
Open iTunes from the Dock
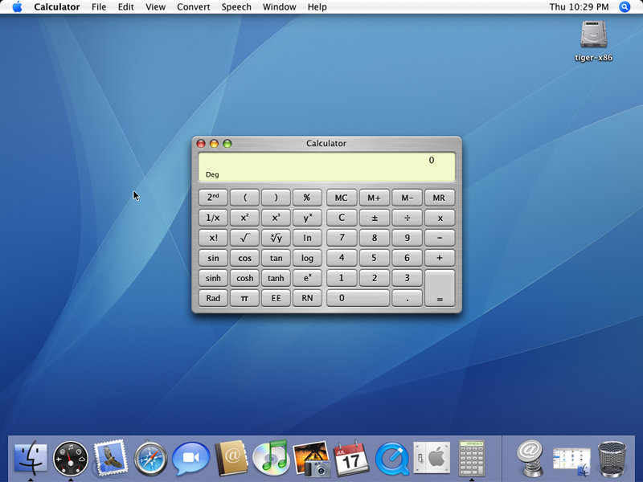click(270, 458)
